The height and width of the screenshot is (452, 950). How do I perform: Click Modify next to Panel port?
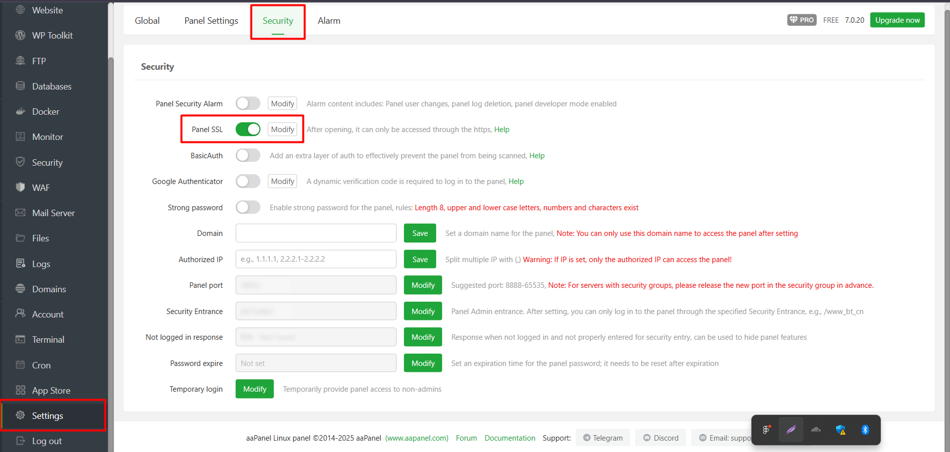423,285
